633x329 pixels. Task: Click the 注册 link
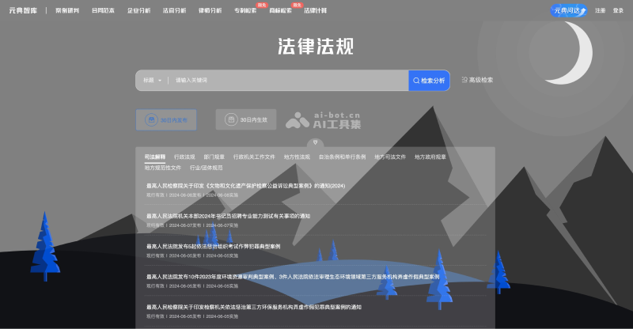600,11
